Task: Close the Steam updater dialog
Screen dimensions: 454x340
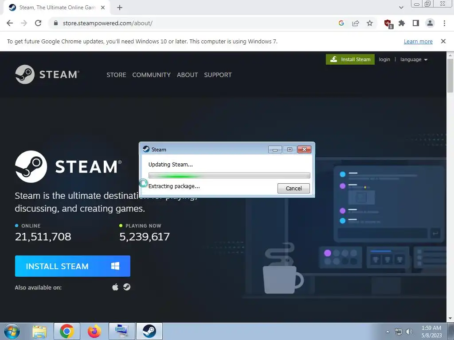Action: click(x=304, y=150)
